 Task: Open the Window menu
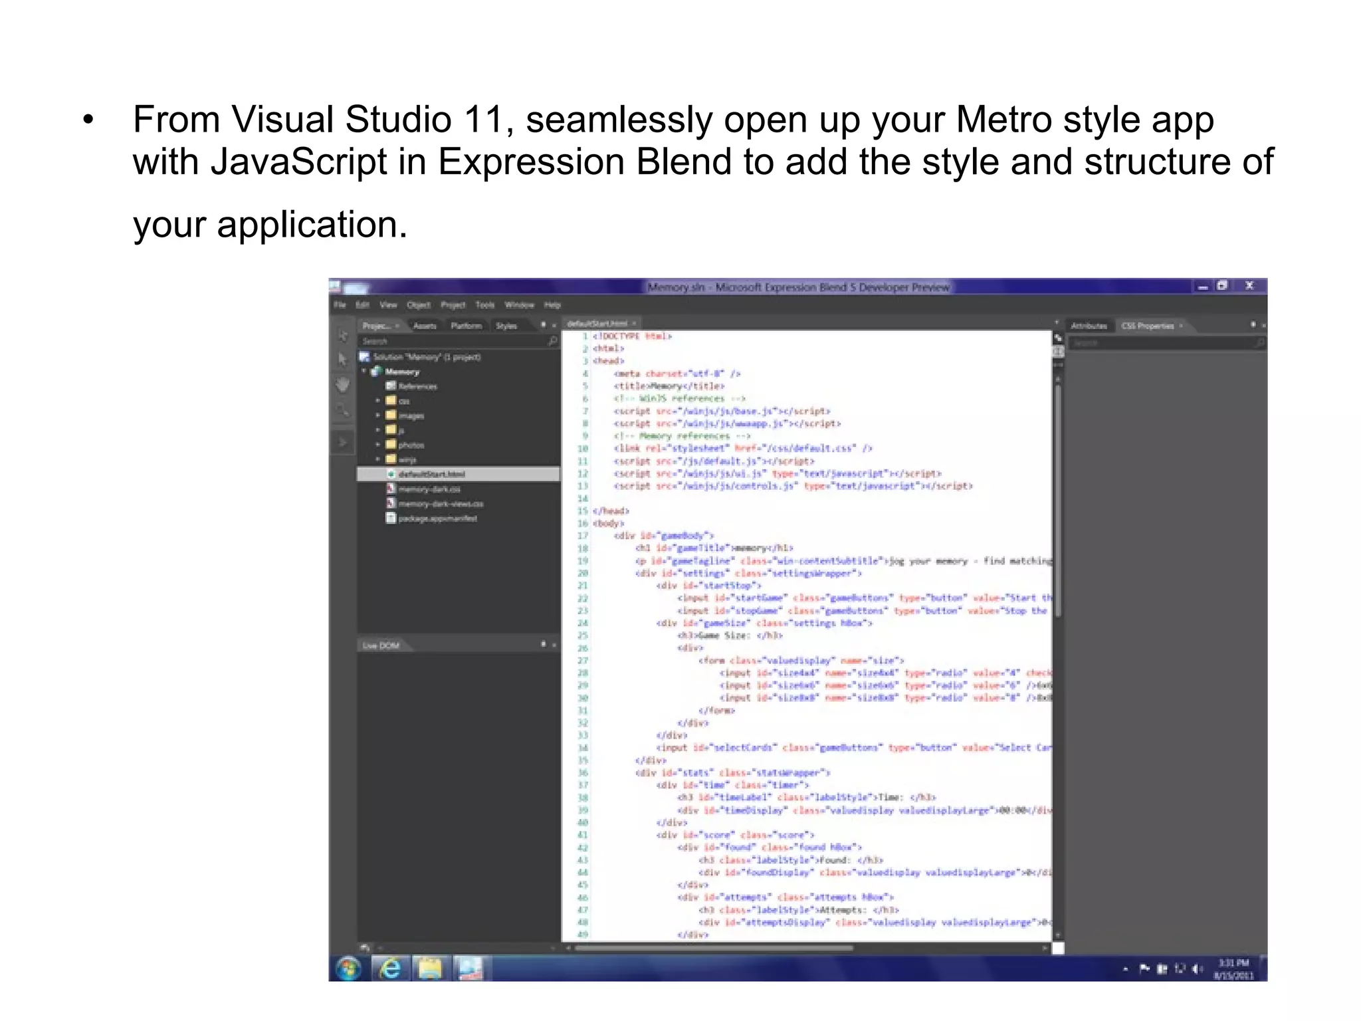pos(519,305)
